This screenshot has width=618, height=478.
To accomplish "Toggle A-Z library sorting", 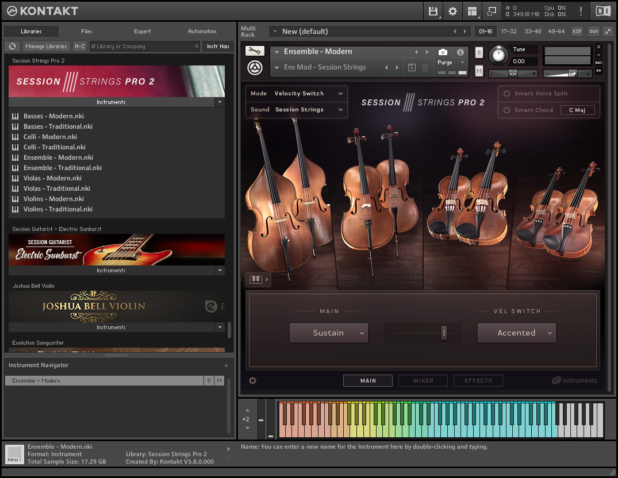I will [x=80, y=46].
